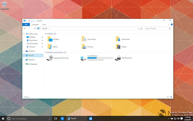The image size is (193, 121).
Task: Select the Videos folder icon
Action: click(118, 47)
